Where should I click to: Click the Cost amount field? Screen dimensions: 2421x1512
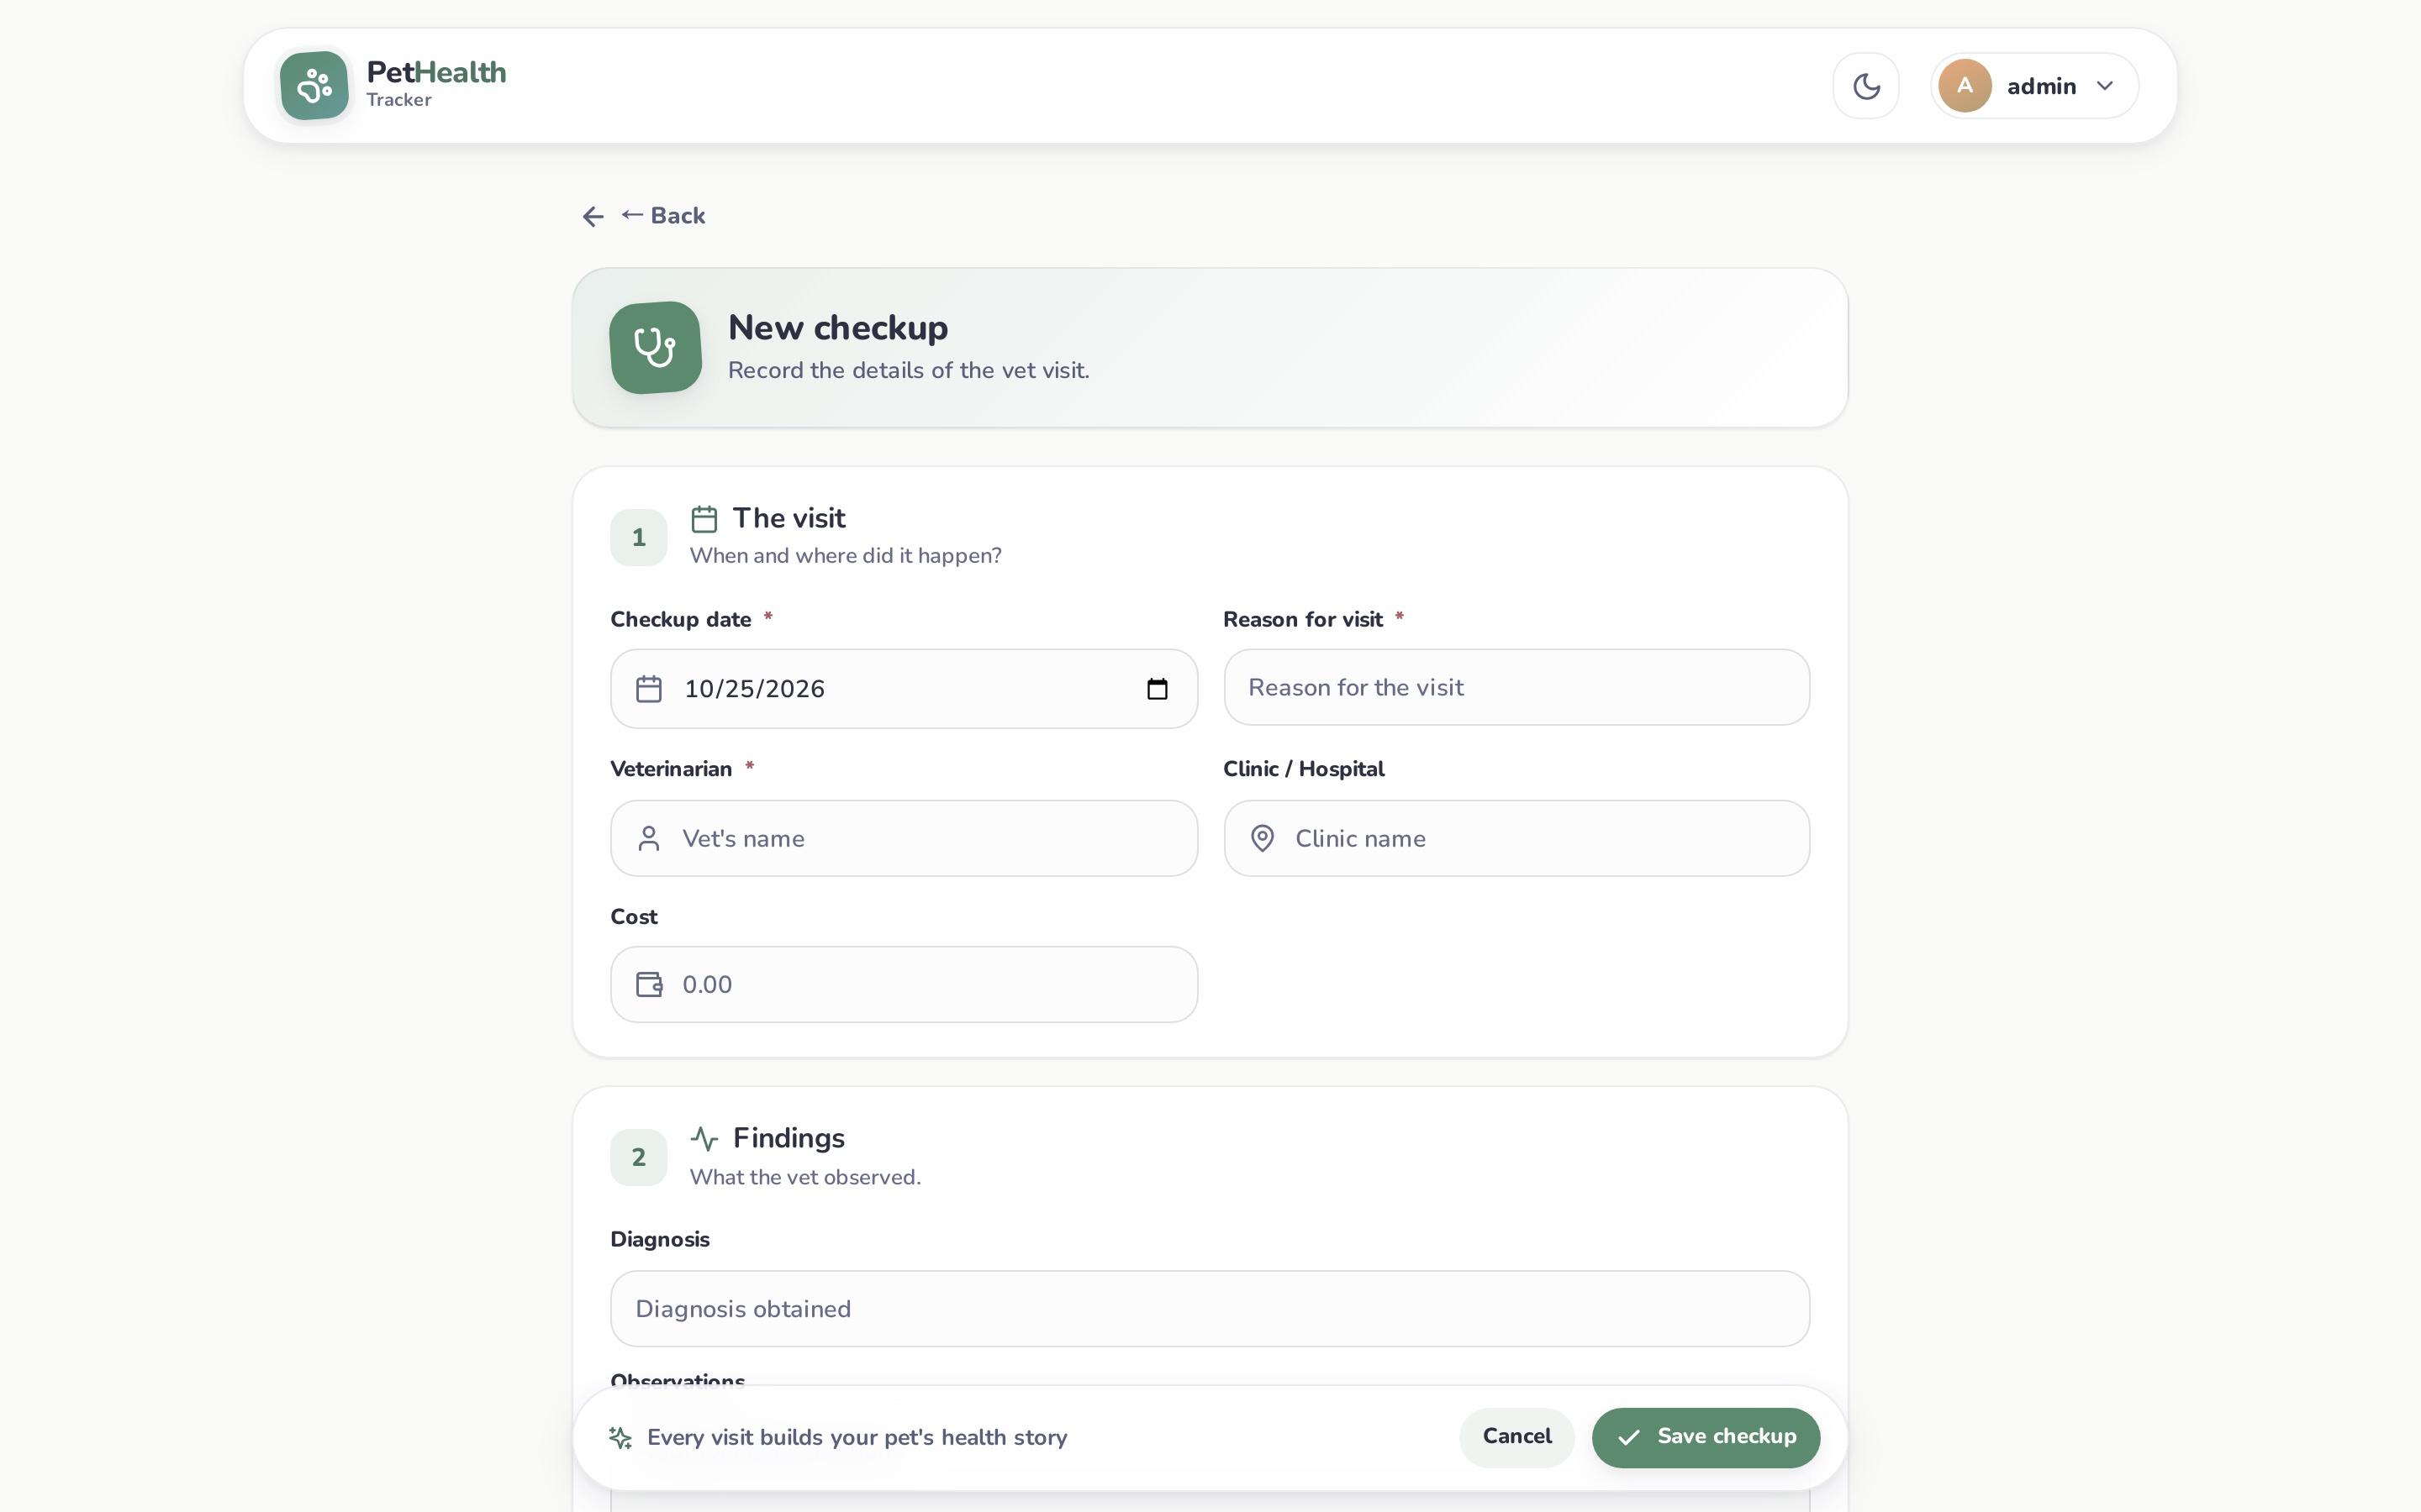[904, 985]
